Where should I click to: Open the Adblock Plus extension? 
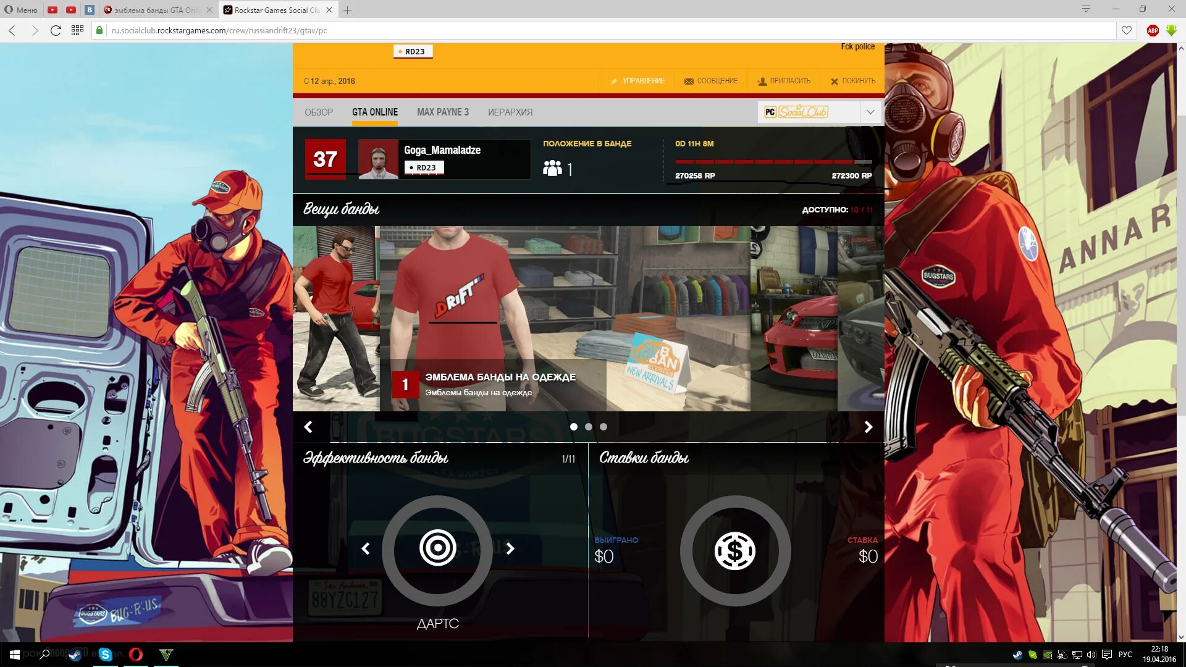click(x=1153, y=30)
